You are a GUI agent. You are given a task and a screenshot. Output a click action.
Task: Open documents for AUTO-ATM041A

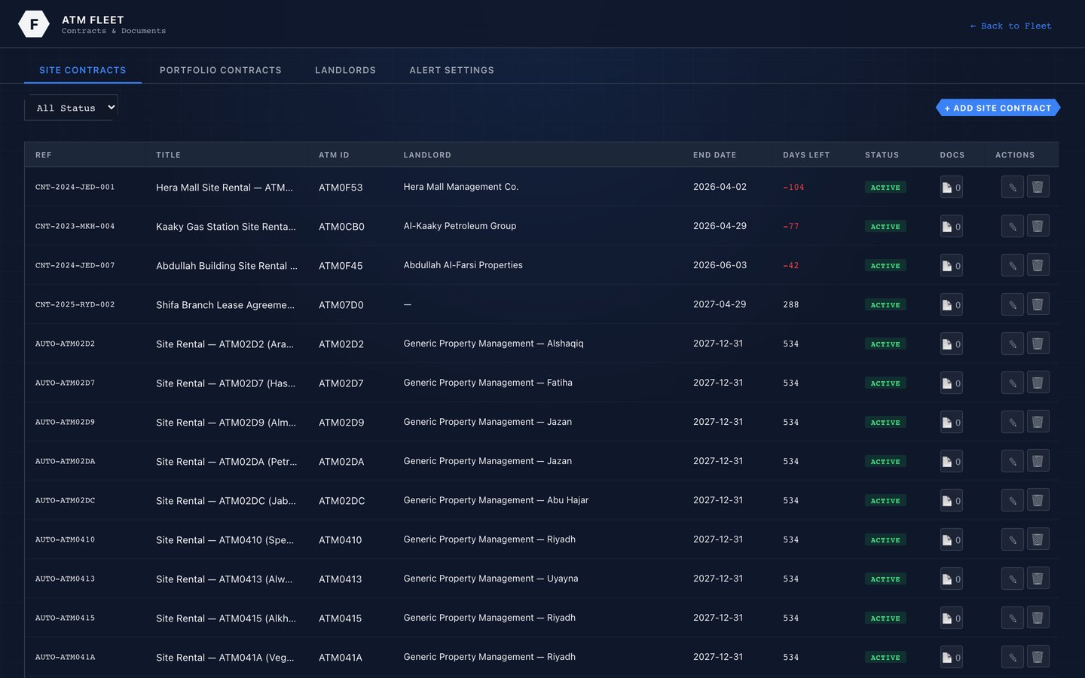click(952, 658)
